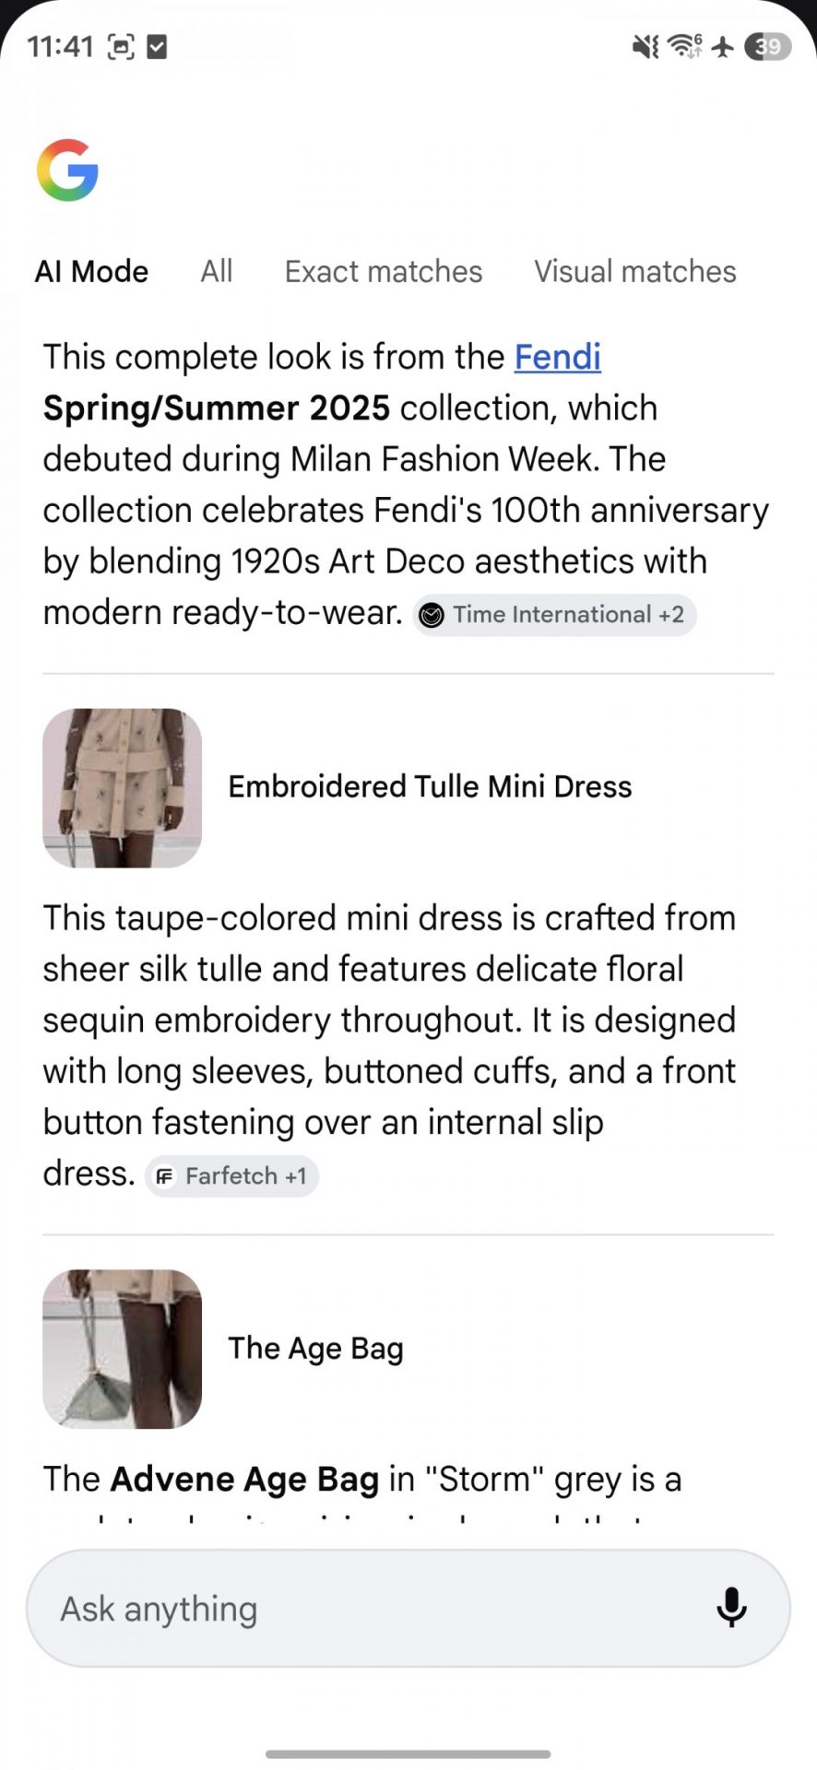Open The Age Bag thumbnail
Viewport: 817px width, 1770px height.
122,1349
